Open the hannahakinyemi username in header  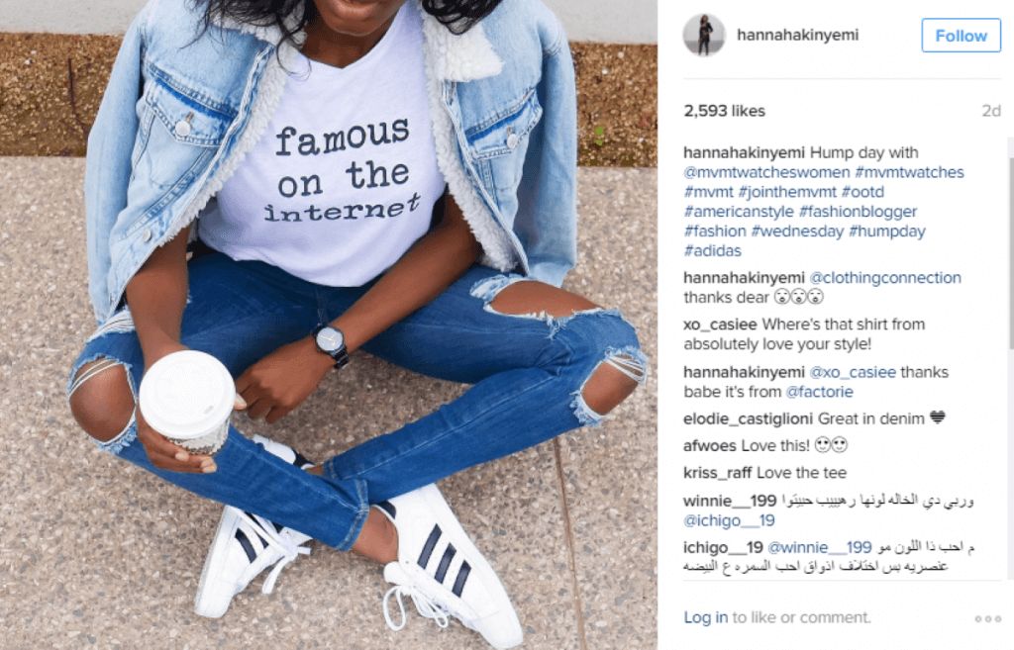(797, 35)
